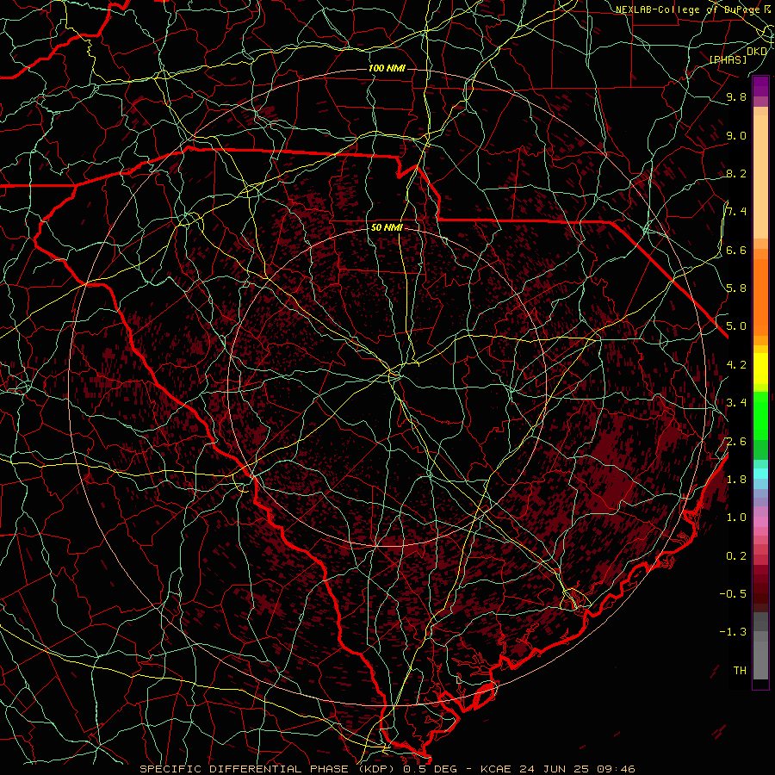The height and width of the screenshot is (775, 775).
Task: Select the 9.0 legend value
Action: (x=736, y=135)
